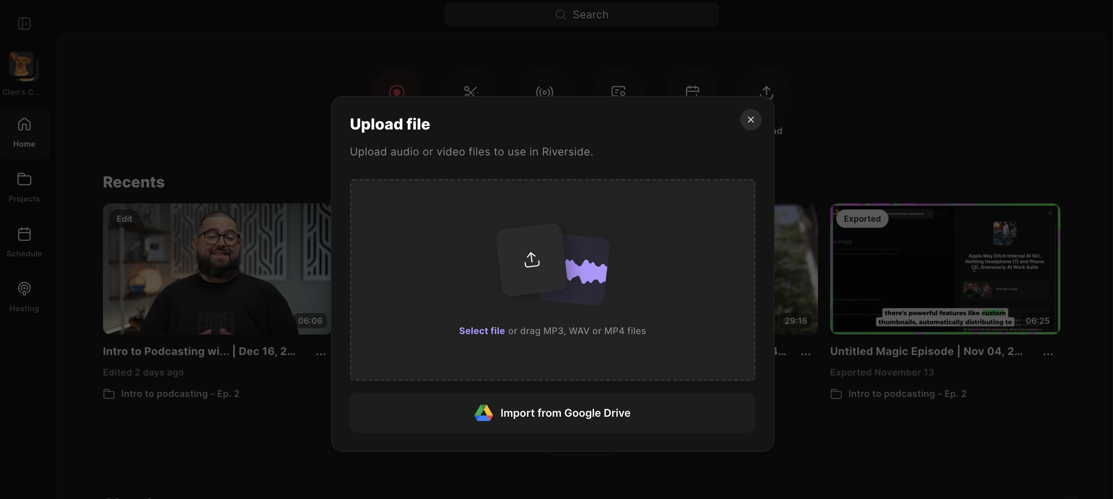Click the live stream broadcast icon

point(544,91)
